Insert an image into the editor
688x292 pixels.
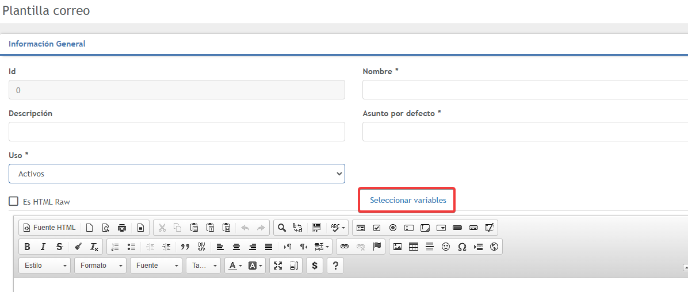[x=397, y=247]
